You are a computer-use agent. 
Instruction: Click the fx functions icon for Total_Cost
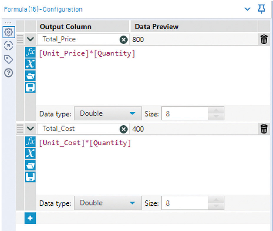(31, 142)
